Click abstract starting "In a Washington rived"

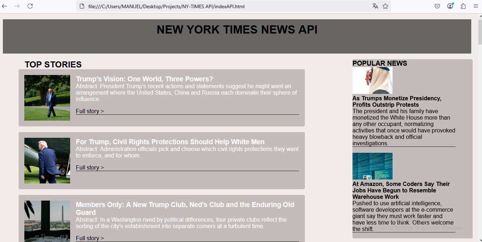(x=182, y=223)
